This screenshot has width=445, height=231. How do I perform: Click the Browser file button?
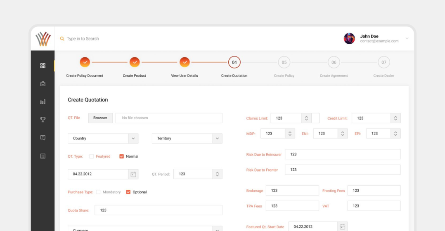click(100, 118)
